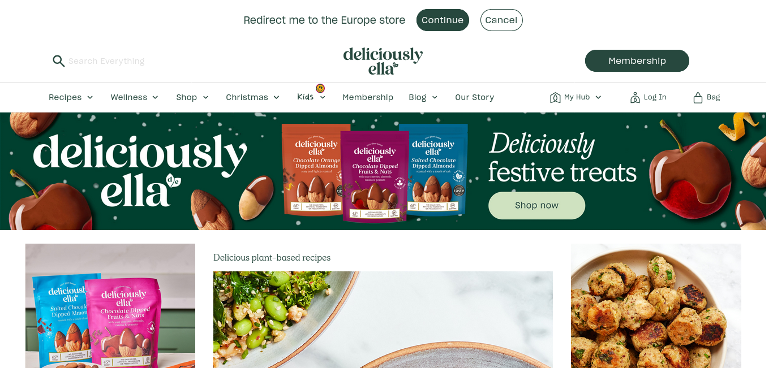Click the Log In person icon
This screenshot has width=773, height=368.
coord(635,98)
